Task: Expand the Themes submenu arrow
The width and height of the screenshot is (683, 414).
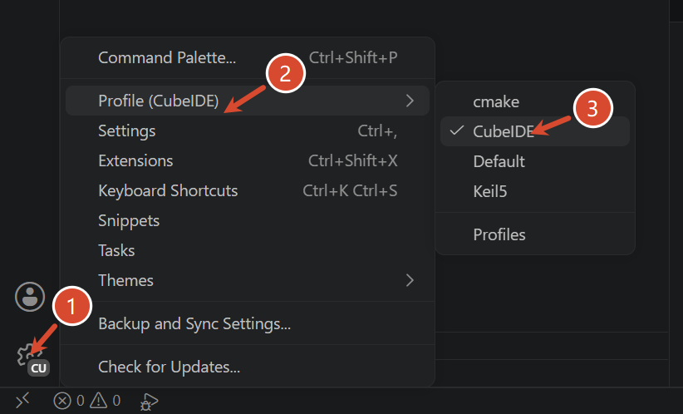Action: pos(410,280)
